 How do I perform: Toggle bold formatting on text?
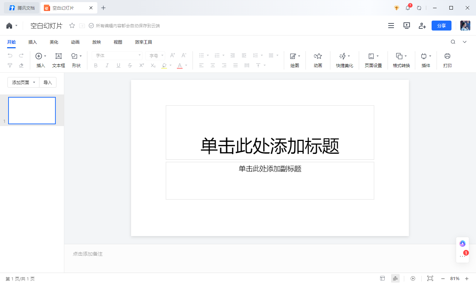point(95,65)
